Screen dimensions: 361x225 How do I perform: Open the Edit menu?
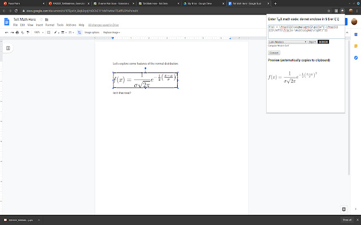coord(23,25)
